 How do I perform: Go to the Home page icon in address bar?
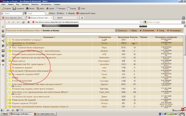28,22
